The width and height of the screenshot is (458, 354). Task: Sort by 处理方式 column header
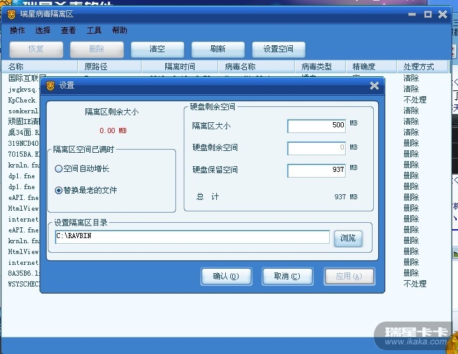click(422, 67)
